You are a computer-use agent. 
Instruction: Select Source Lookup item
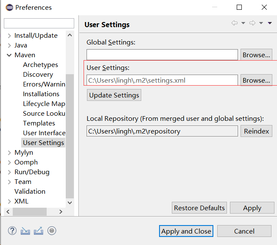[x=44, y=114]
